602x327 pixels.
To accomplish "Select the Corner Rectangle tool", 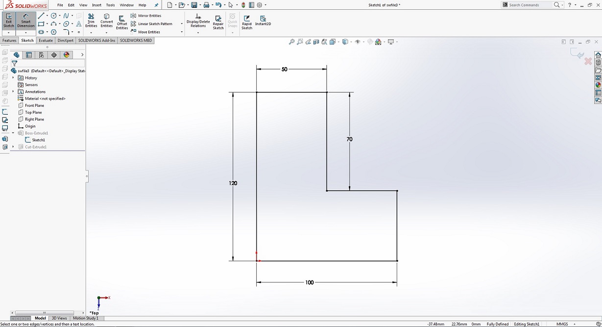I will (41, 24).
